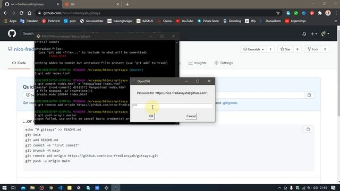Click the red Pinterest extension icon
This screenshot has height=191, width=340.
point(312,13)
